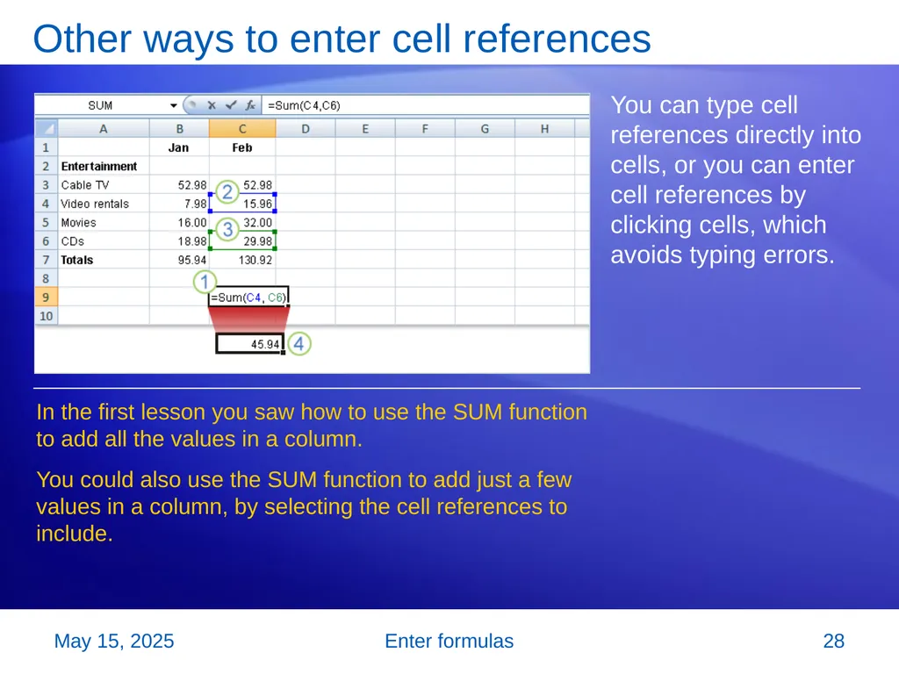Click the Feb heading cell
Screen dimensions: 899x674
(242, 147)
